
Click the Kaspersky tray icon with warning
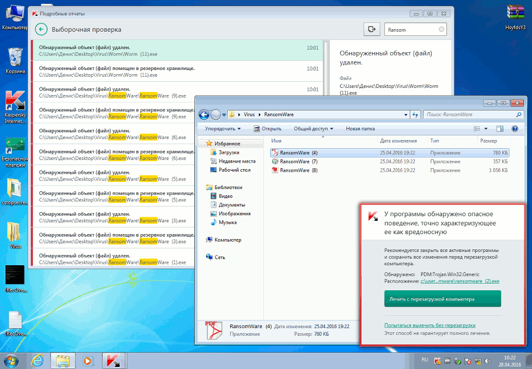[438, 361]
